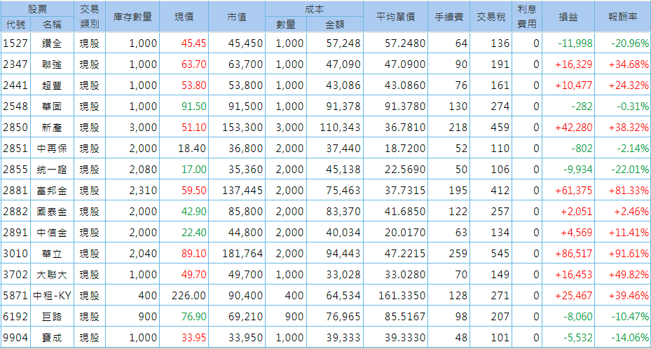The image size is (651, 349).
Task: Click loss value -11,998
Action: coord(575,43)
